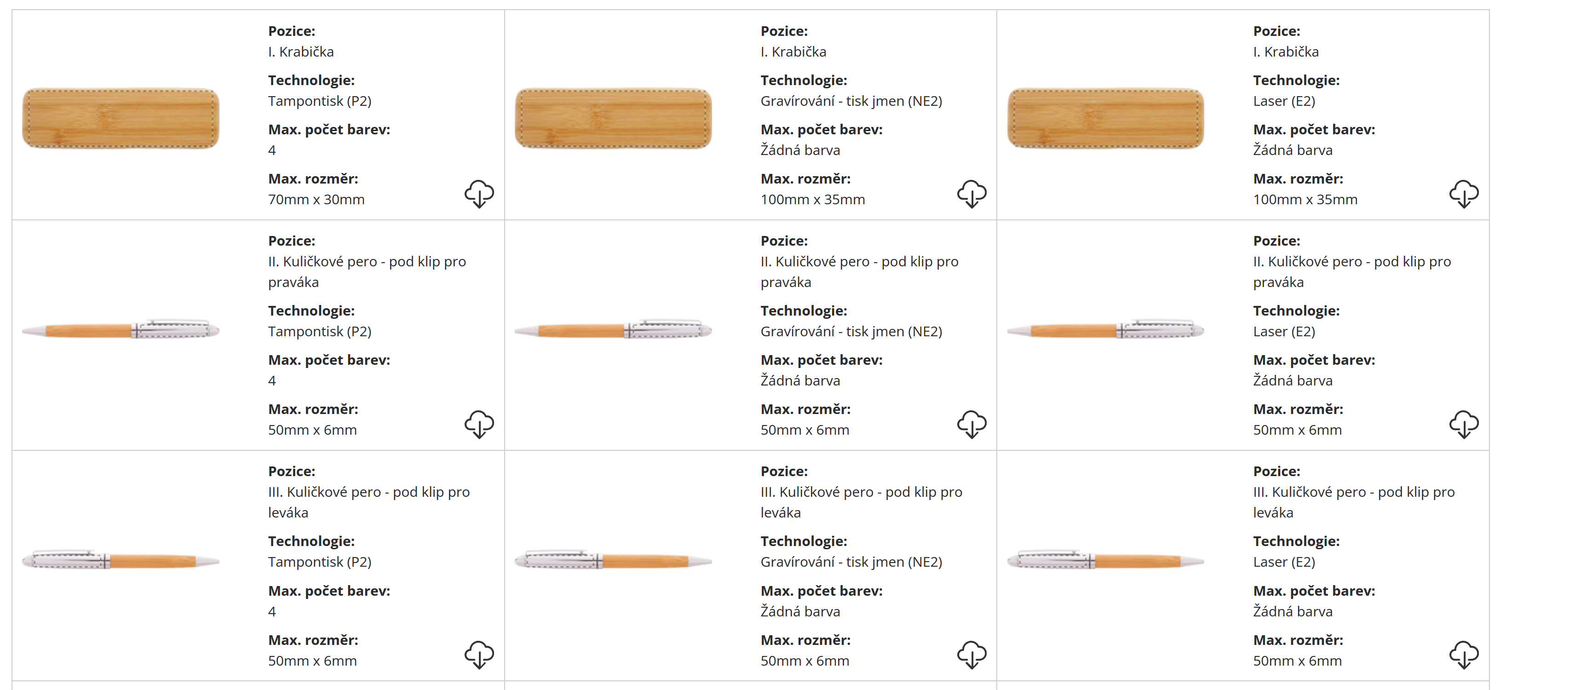The image size is (1575, 690).
Task: Download template for right-hander pen Gravírování
Action: tap(971, 424)
